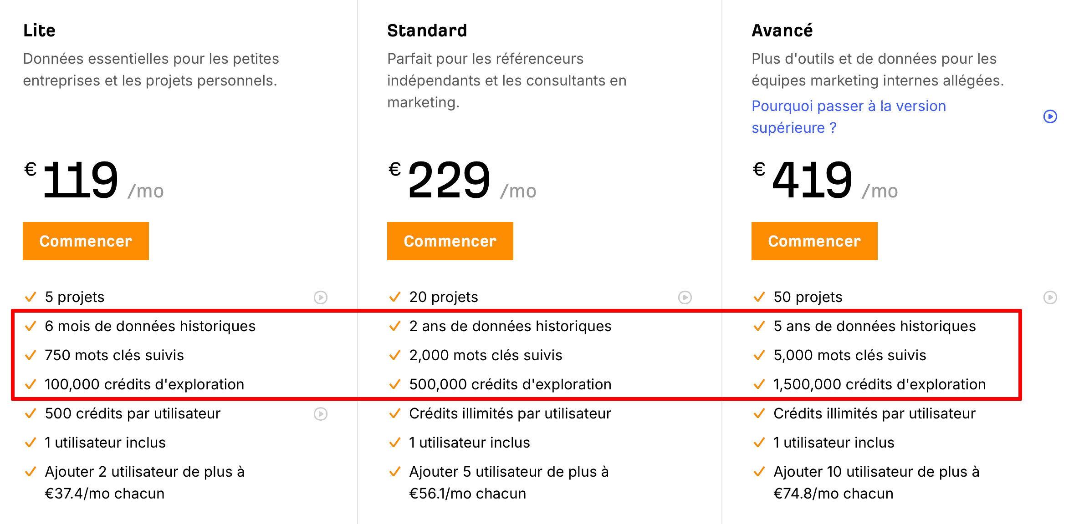Play the video icon beside the Avancé description

(1050, 116)
